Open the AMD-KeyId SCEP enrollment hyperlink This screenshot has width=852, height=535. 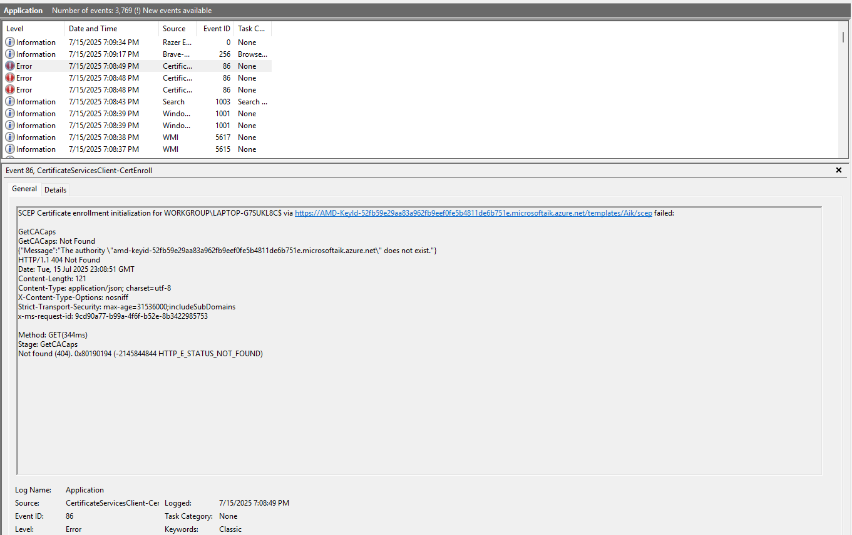coord(473,212)
